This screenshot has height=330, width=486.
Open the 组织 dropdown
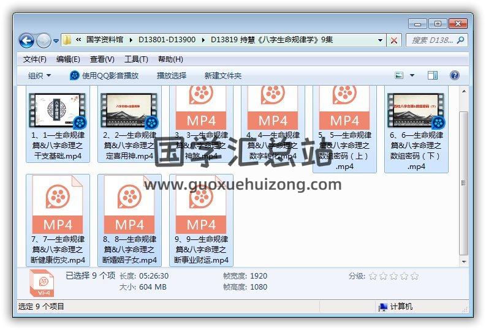tap(39, 75)
